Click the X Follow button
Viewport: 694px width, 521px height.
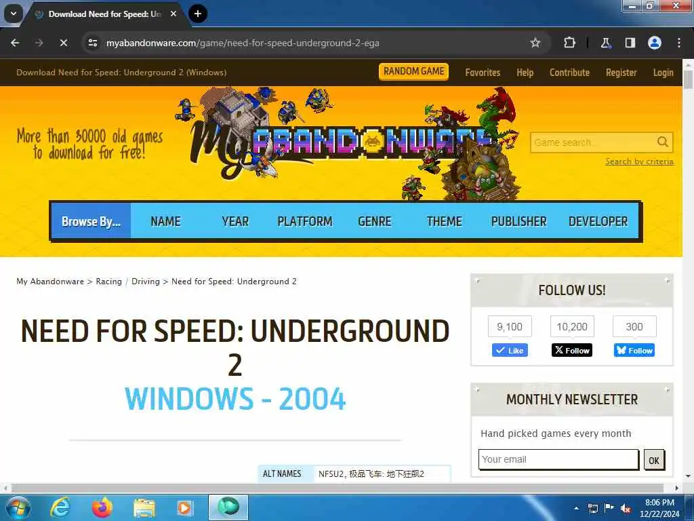click(x=572, y=351)
